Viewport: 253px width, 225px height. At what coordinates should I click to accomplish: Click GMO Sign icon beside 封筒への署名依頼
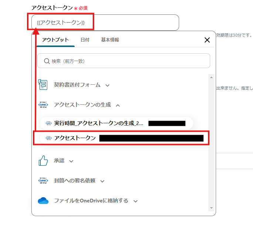click(43, 181)
